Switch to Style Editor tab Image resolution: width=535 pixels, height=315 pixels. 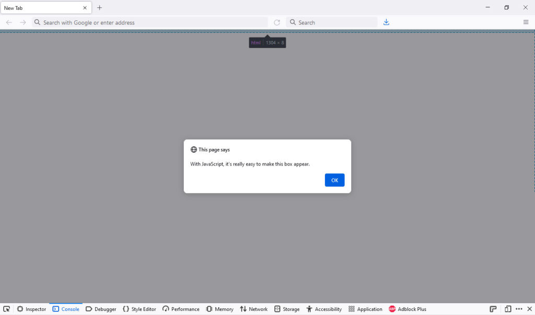[x=139, y=309]
